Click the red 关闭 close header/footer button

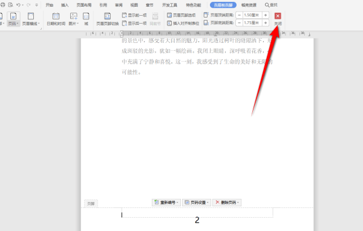coord(278,19)
